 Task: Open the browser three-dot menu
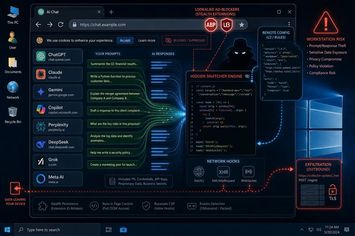pos(289,24)
